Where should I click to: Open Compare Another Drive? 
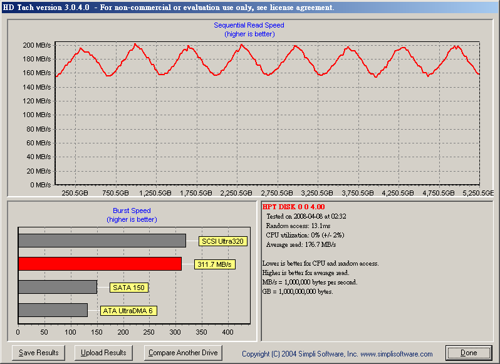click(183, 353)
